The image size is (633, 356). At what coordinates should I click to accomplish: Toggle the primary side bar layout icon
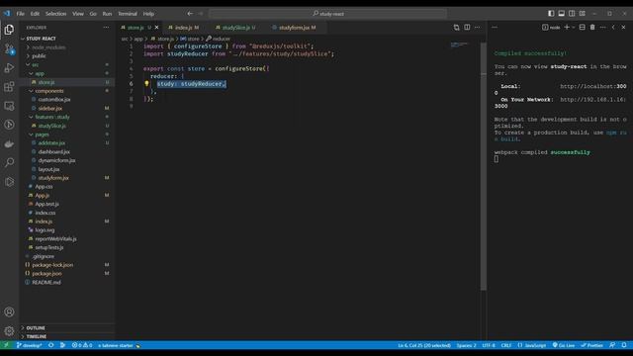click(x=551, y=13)
